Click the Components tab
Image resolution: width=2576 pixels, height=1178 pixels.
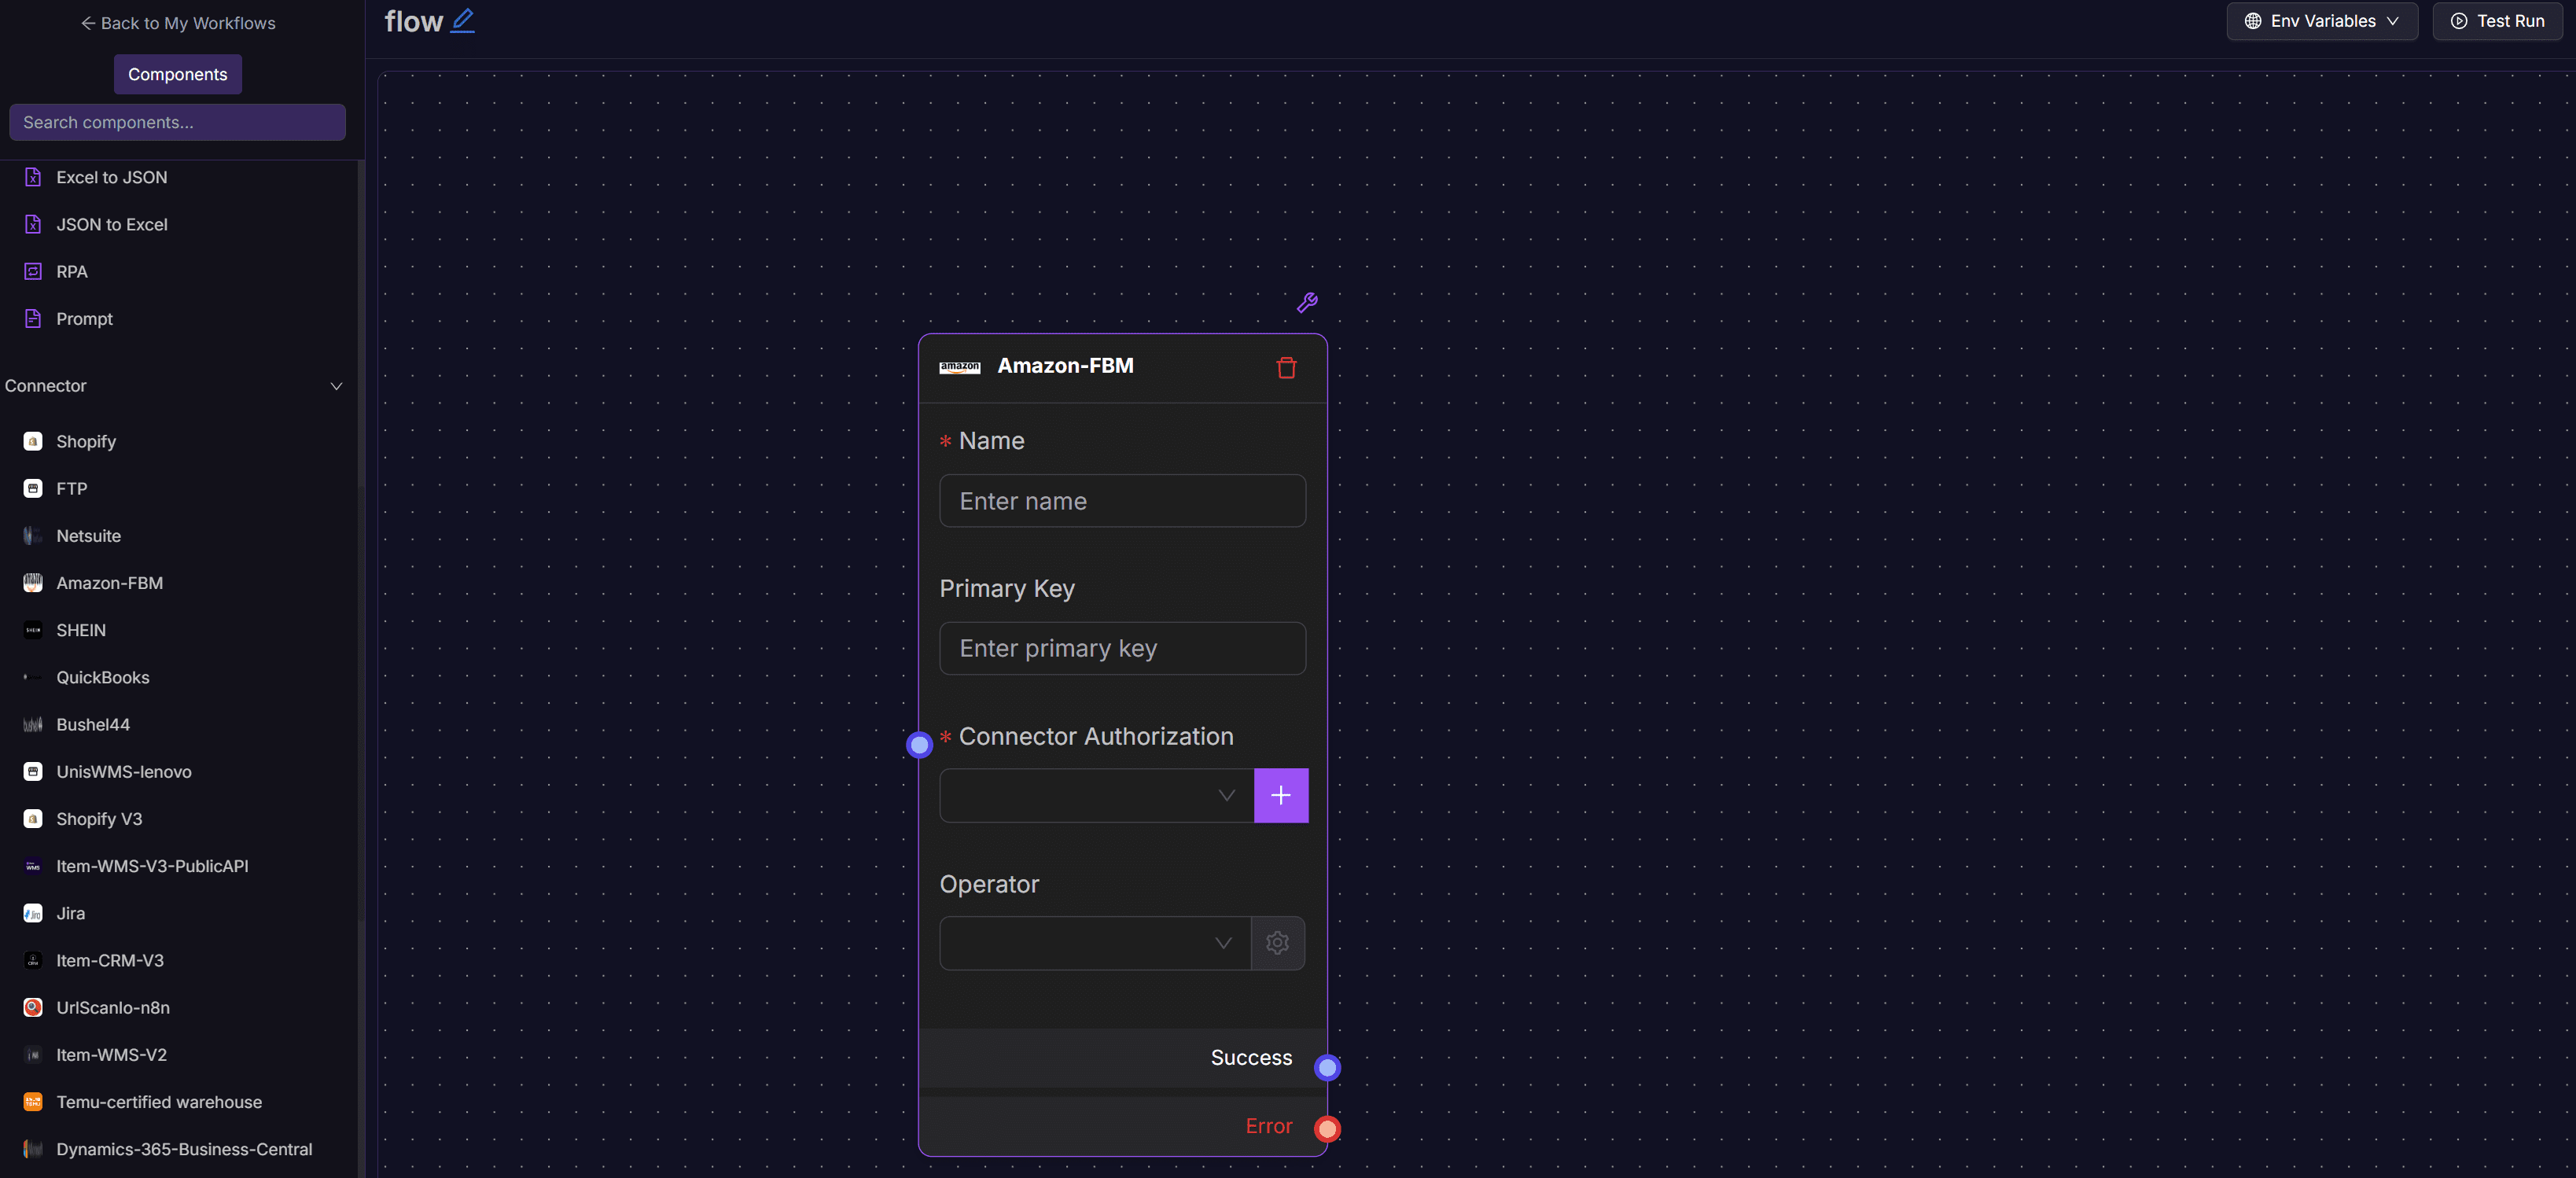pyautogui.click(x=177, y=74)
